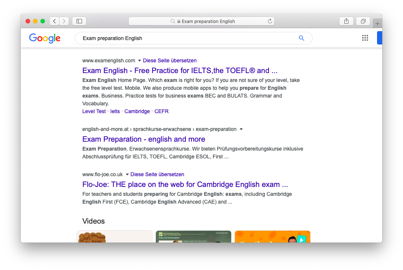Open Exam English Free Practice result

(180, 70)
